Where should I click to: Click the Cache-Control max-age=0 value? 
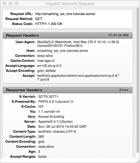[x=46, y=61]
